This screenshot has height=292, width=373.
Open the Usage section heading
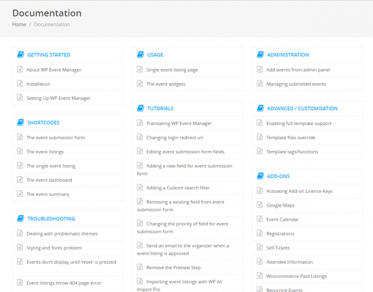point(155,55)
